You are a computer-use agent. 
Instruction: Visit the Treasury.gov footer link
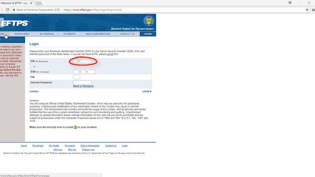pyautogui.click(x=88, y=149)
